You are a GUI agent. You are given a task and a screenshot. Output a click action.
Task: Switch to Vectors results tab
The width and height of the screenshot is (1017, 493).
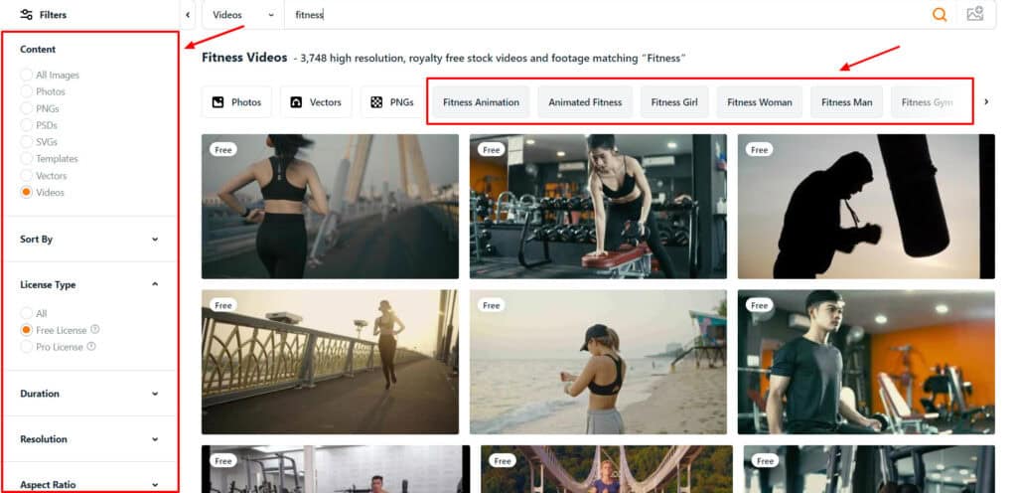[316, 101]
